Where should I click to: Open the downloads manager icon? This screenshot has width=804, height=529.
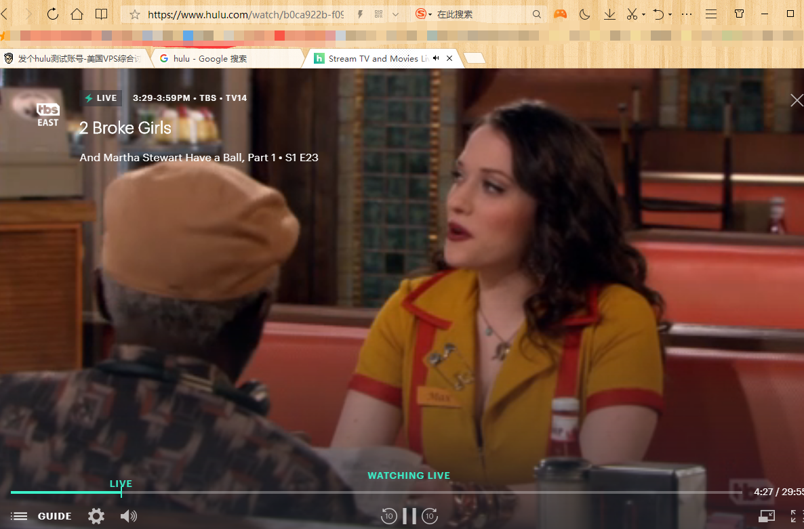click(x=609, y=14)
